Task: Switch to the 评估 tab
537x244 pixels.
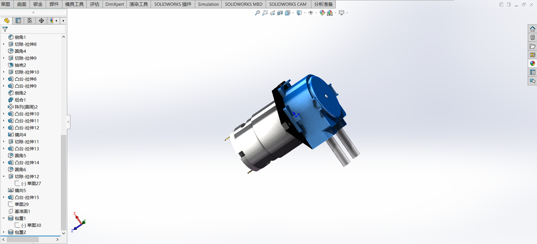Action: 95,4
